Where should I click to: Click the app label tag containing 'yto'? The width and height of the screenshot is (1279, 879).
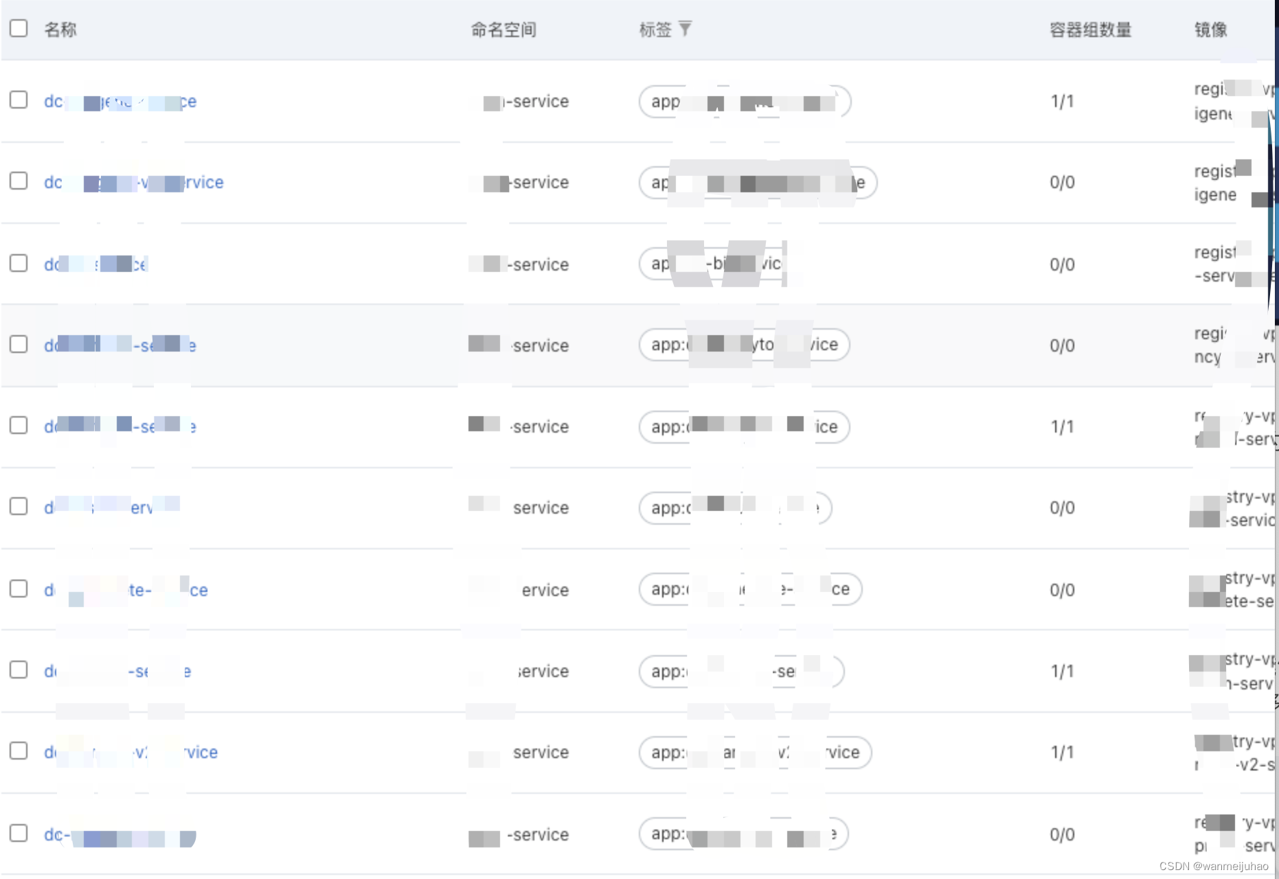coord(745,345)
